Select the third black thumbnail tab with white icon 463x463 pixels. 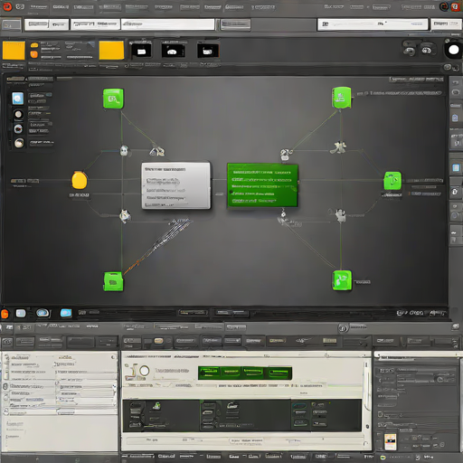pyautogui.click(x=208, y=51)
